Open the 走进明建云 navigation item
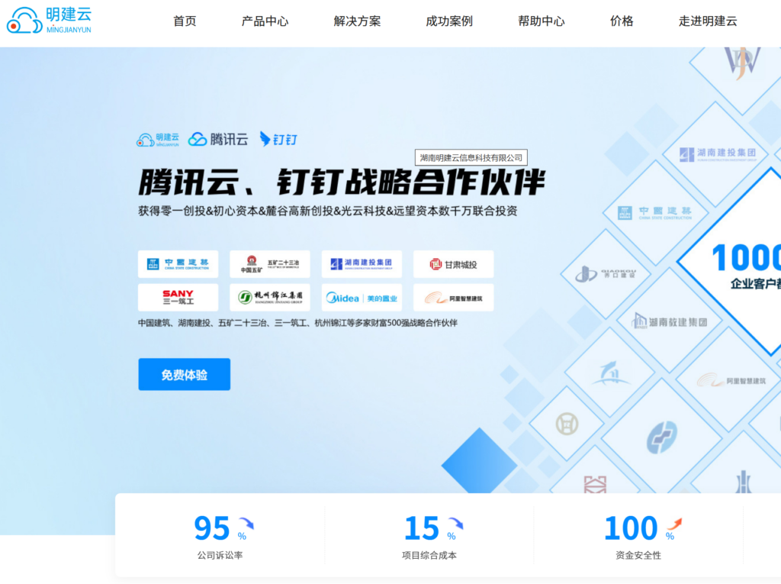The width and height of the screenshot is (781, 584). pos(708,21)
